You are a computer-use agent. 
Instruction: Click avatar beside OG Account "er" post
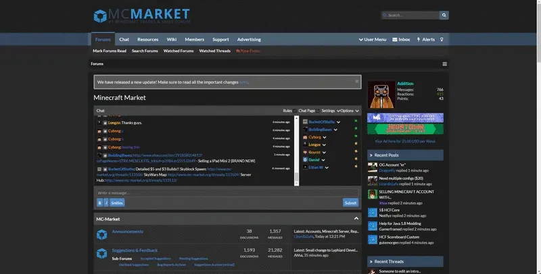click(x=373, y=167)
